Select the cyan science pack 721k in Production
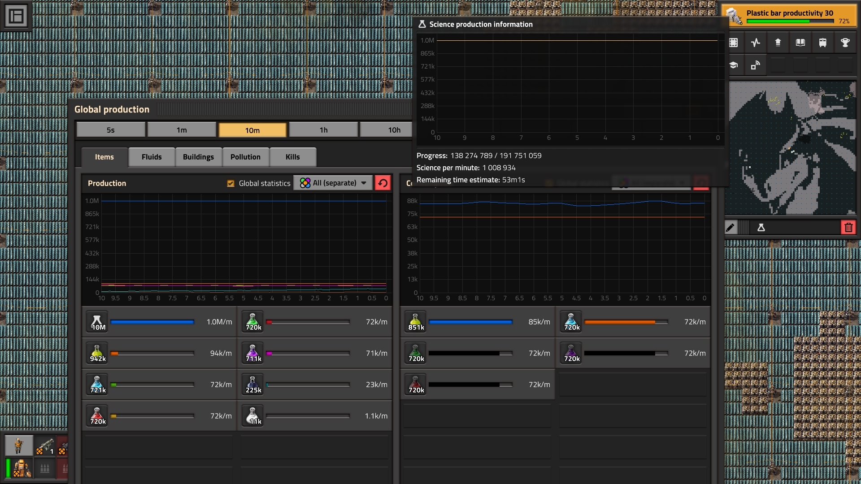The width and height of the screenshot is (861, 484). [97, 385]
